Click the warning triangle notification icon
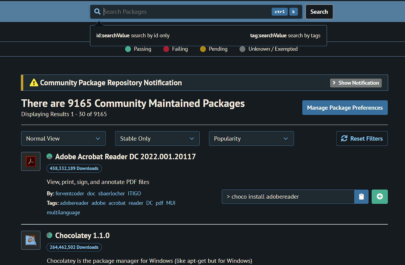The height and width of the screenshot is (265, 405). coord(34,83)
